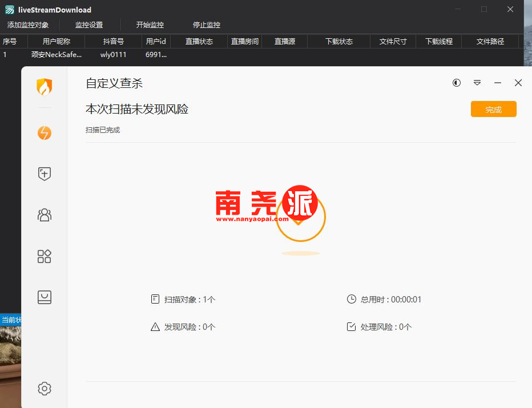Click the 抖音号 column header
Viewport: 532px width, 408px height.
click(x=114, y=42)
